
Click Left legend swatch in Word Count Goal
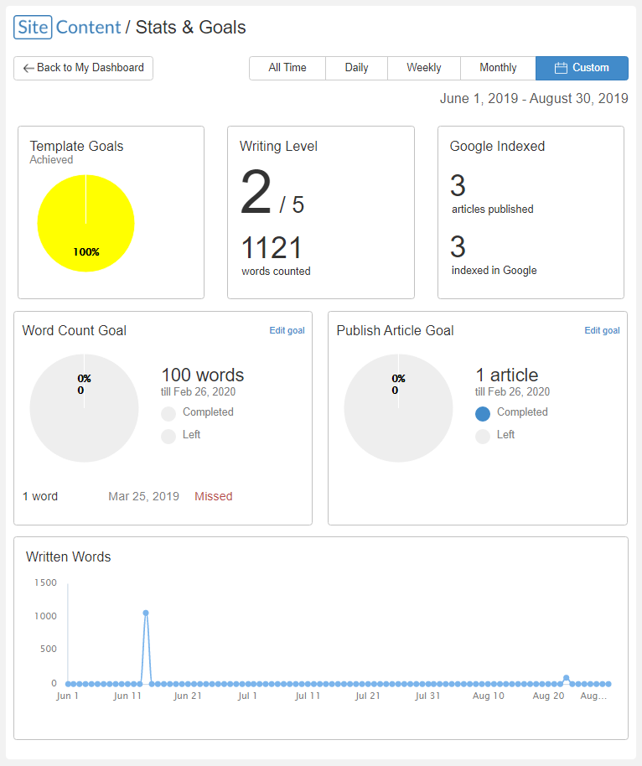pyautogui.click(x=168, y=437)
